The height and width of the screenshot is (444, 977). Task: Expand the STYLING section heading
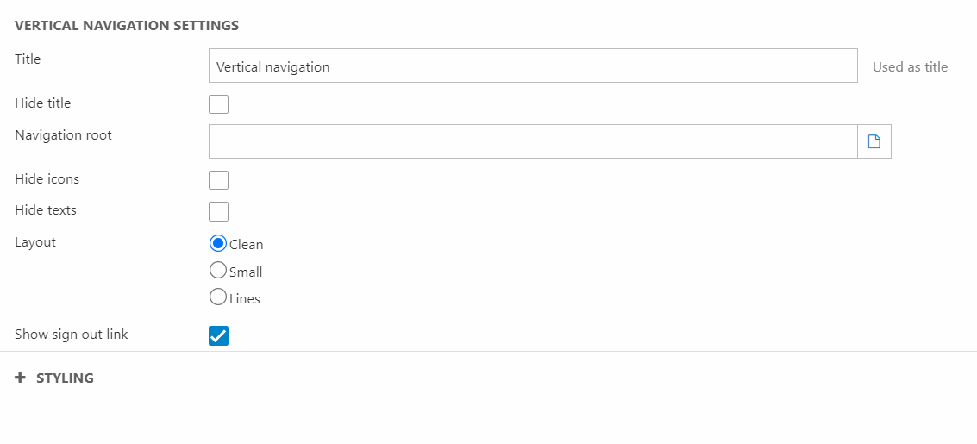pos(65,378)
